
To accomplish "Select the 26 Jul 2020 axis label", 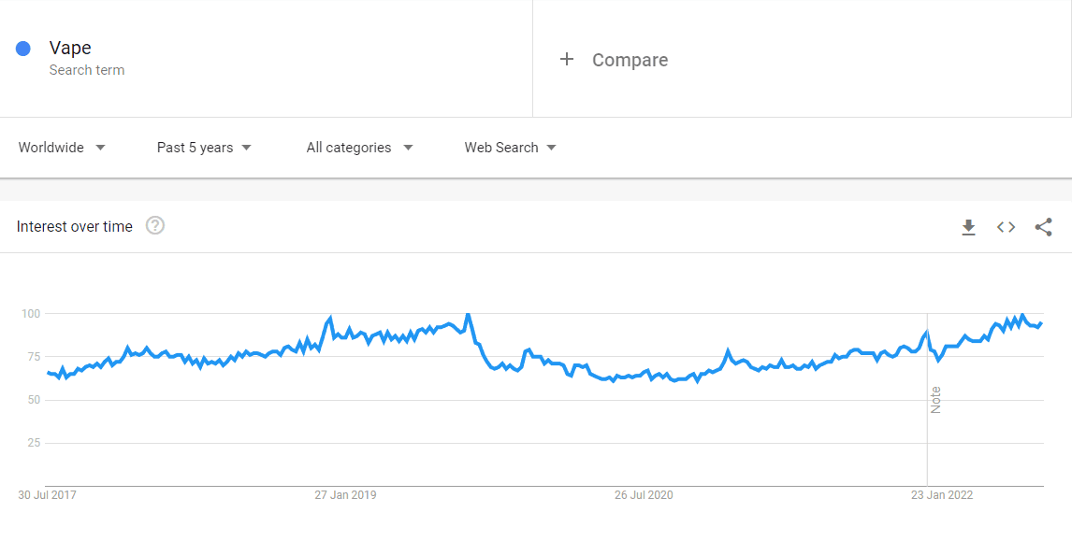I will click(x=644, y=495).
